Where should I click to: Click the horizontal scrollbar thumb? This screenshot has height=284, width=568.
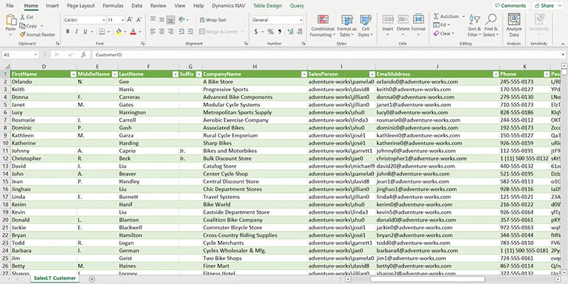pos(427,279)
